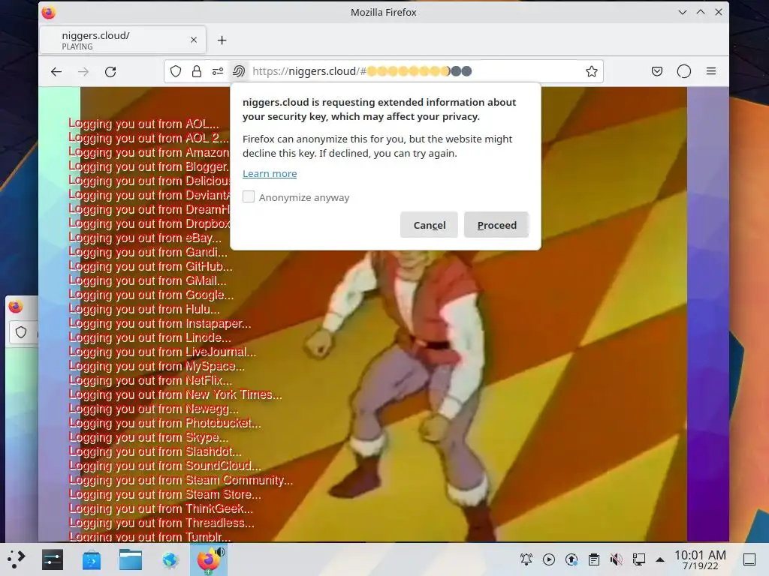Launch the globe web browser icon in taskbar

coord(170,559)
